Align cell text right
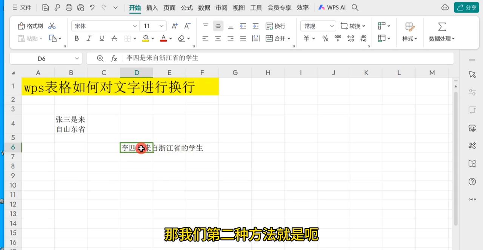The height and width of the screenshot is (250, 483). [x=231, y=38]
